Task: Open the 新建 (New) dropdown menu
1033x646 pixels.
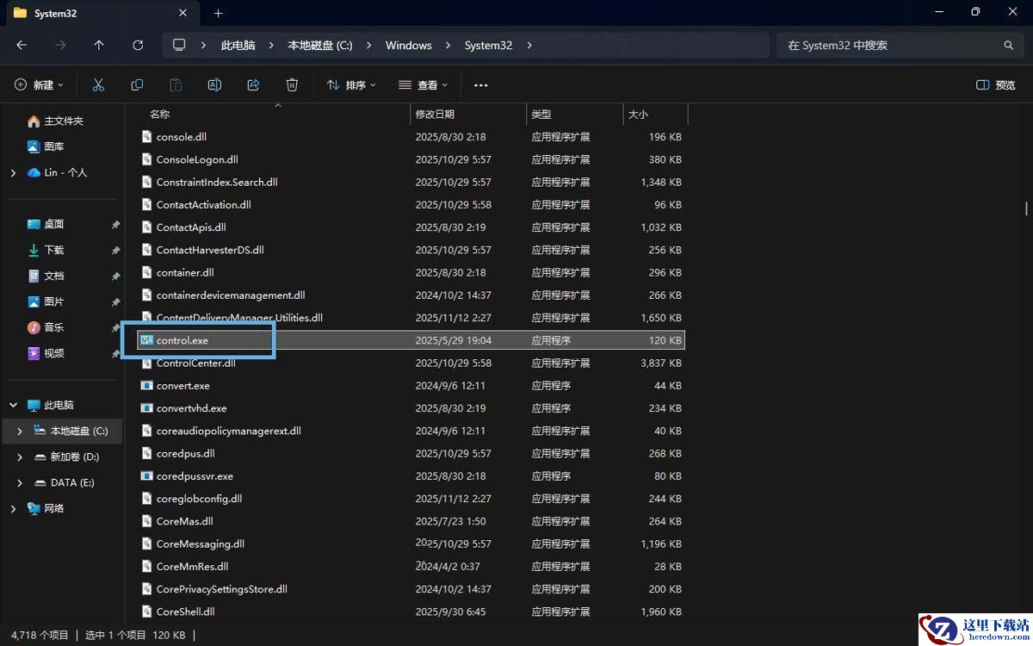Action: tap(39, 85)
